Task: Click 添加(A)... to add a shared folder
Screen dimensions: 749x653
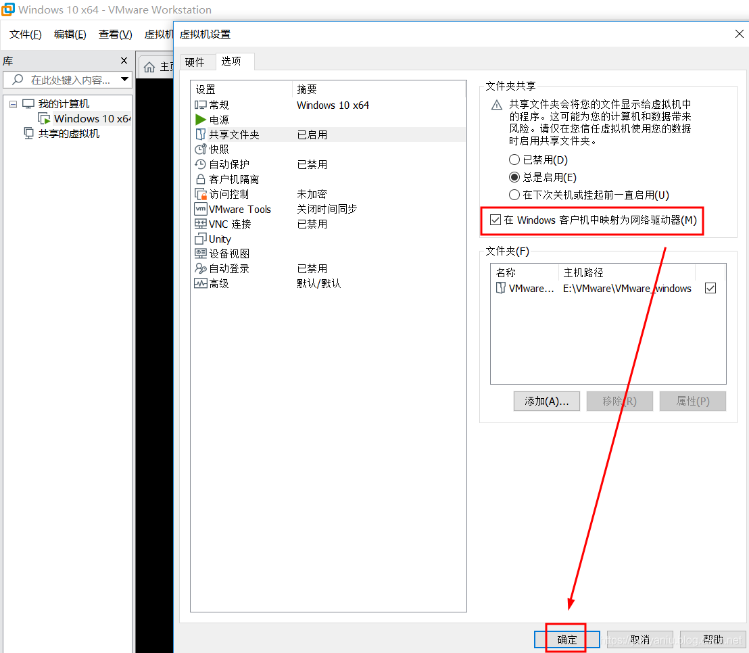Action: pos(546,401)
